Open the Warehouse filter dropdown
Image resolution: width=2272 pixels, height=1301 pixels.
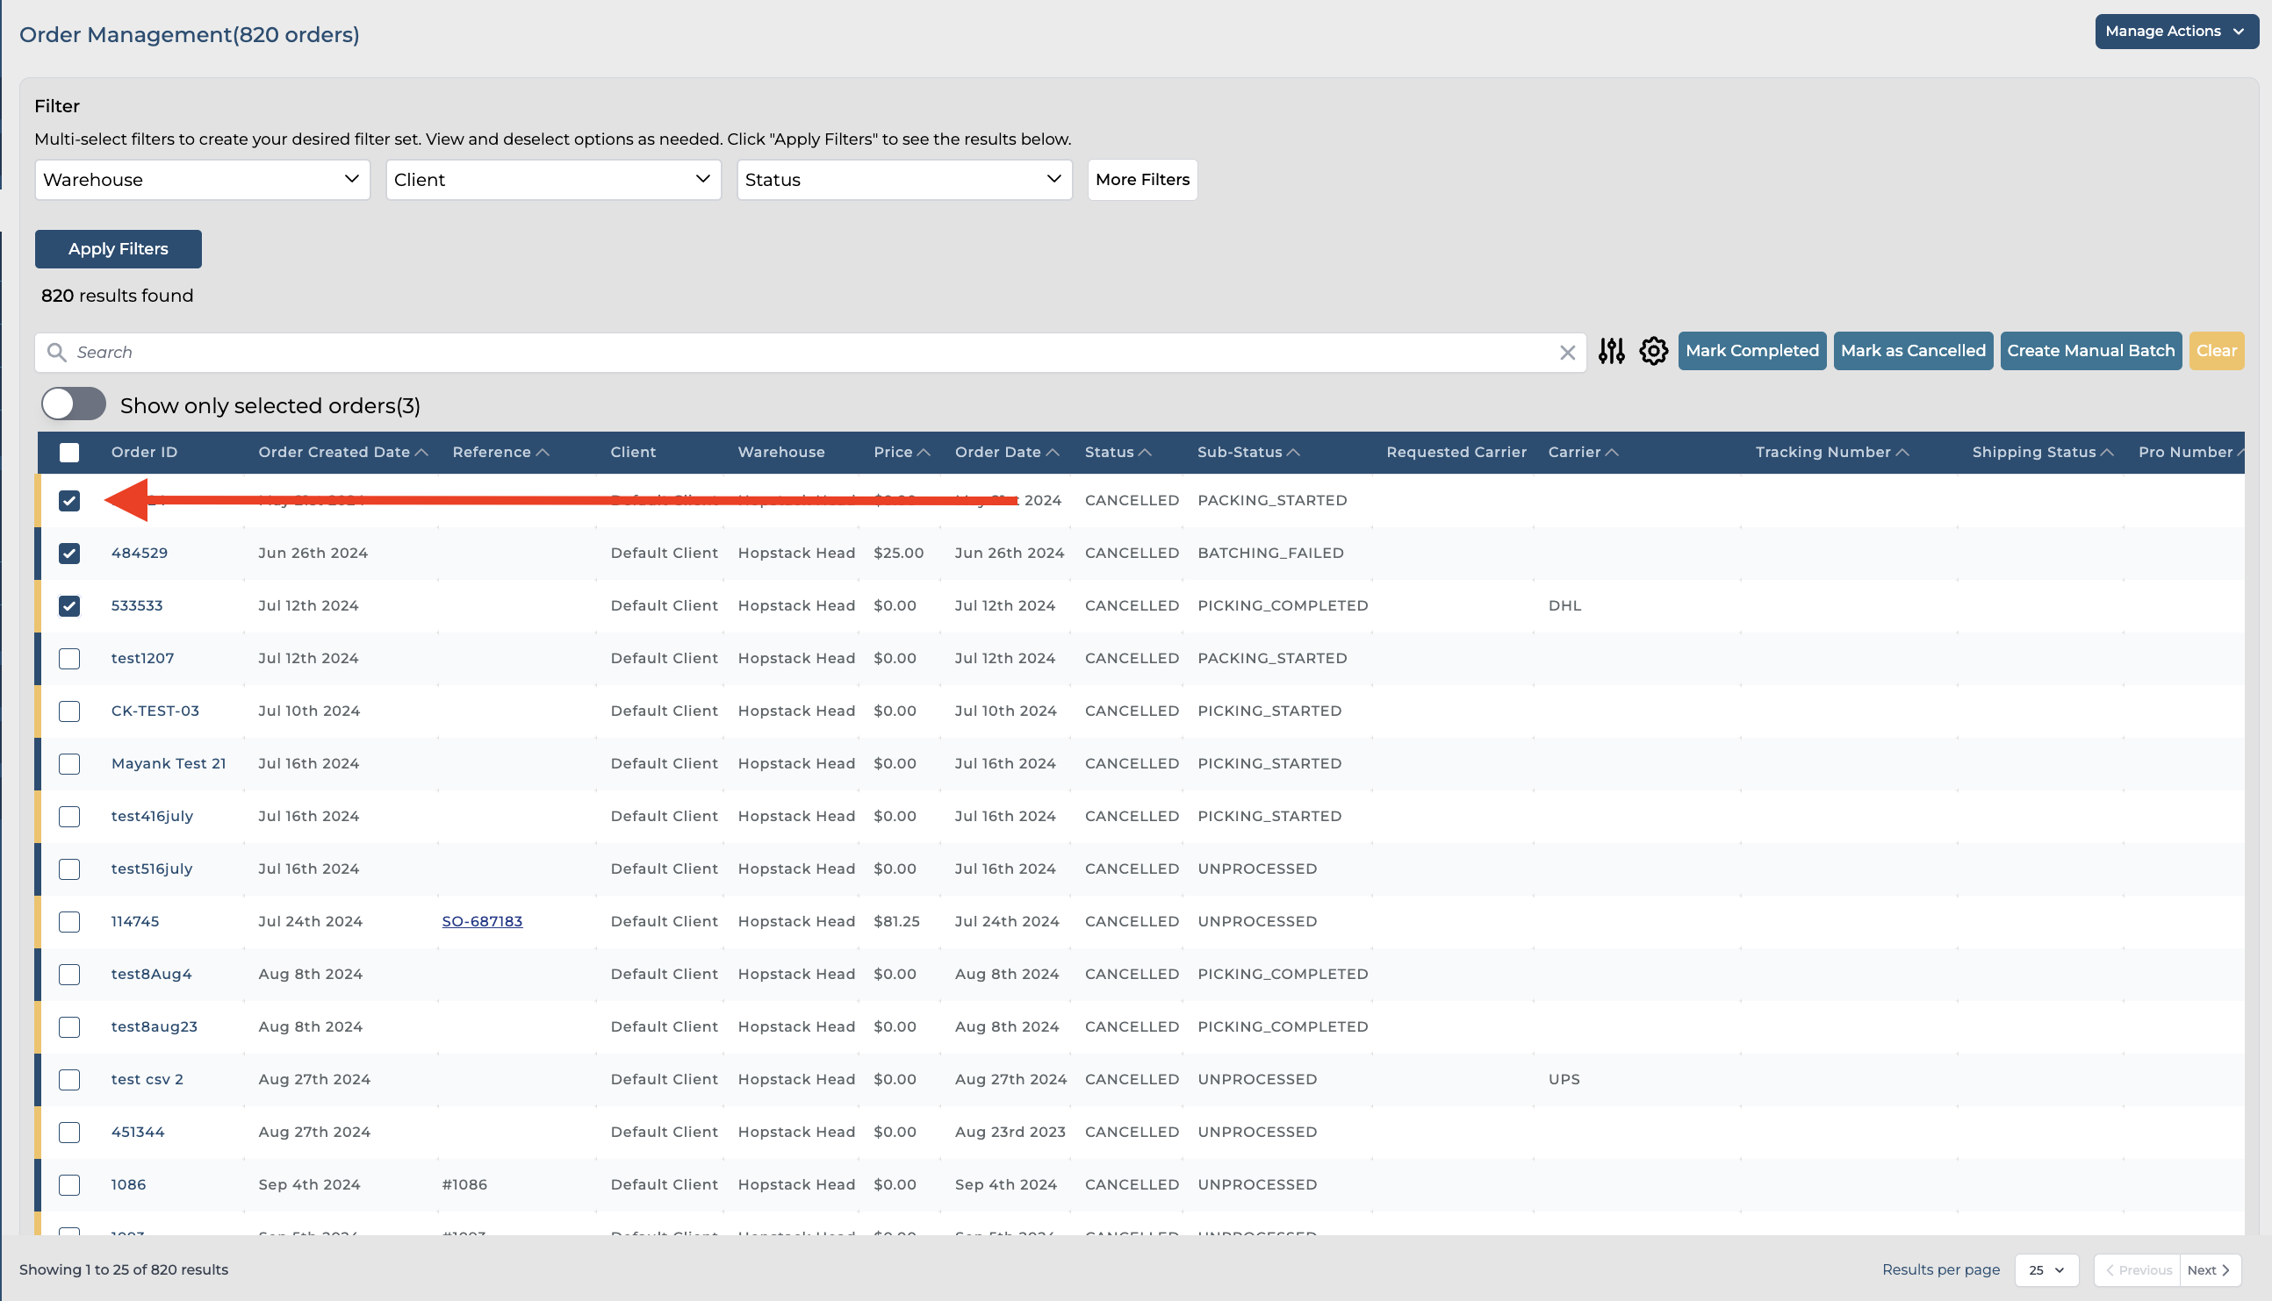202,180
